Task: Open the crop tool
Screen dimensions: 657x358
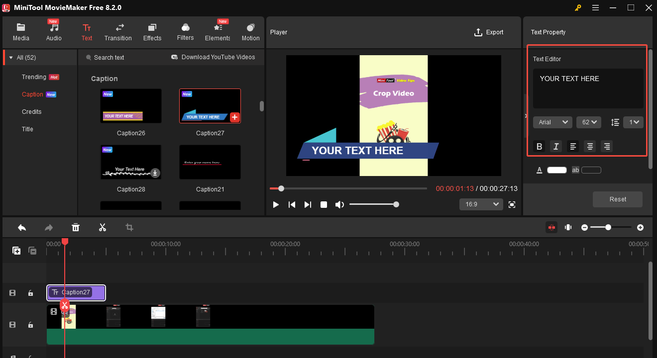Action: [x=129, y=227]
